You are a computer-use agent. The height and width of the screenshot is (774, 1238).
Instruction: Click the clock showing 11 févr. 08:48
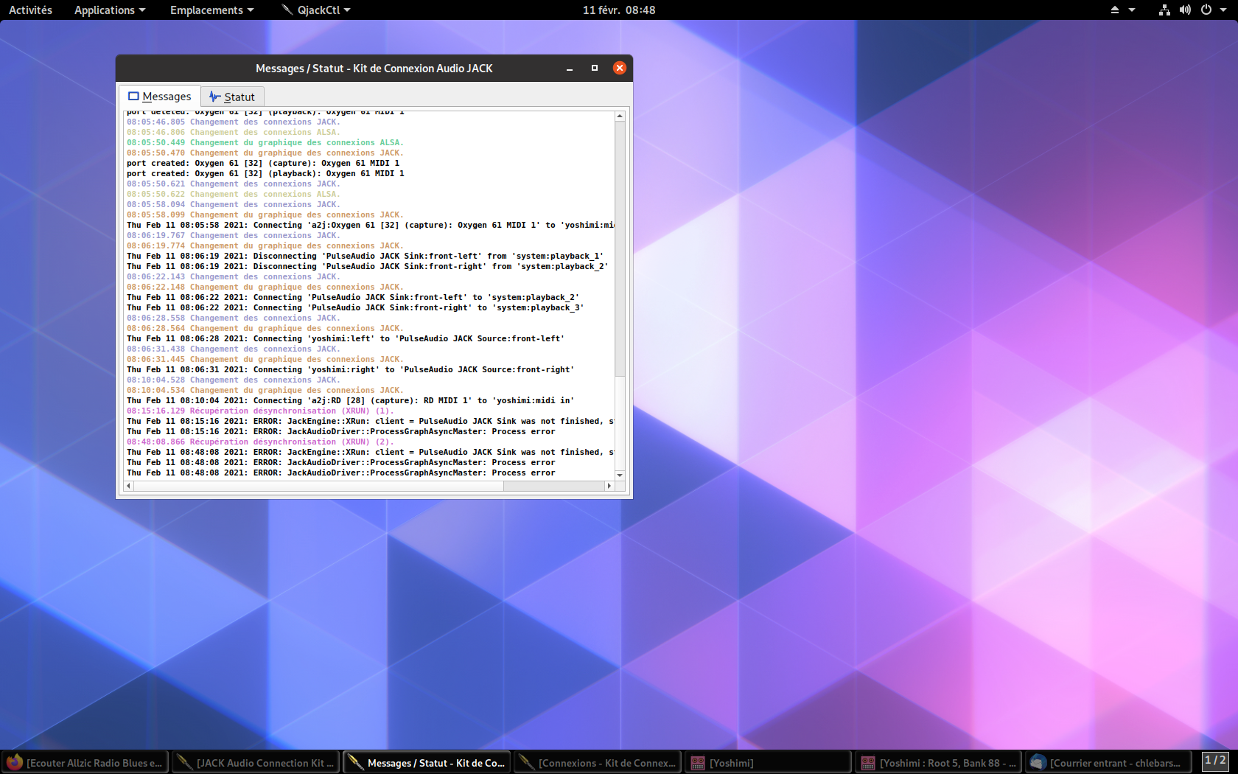click(618, 10)
